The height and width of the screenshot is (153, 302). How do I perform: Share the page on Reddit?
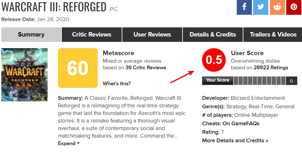[277, 7]
